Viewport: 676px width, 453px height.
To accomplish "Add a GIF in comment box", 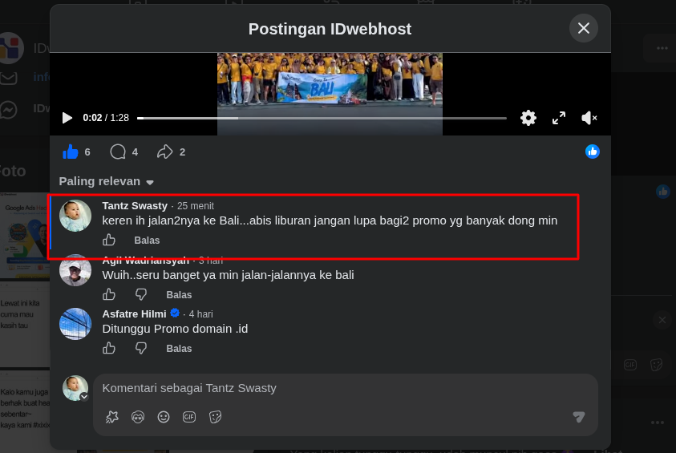I will click(x=189, y=417).
